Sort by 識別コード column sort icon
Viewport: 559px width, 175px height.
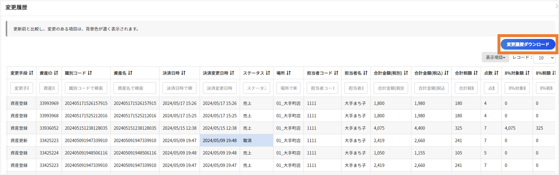pyautogui.click(x=90, y=73)
